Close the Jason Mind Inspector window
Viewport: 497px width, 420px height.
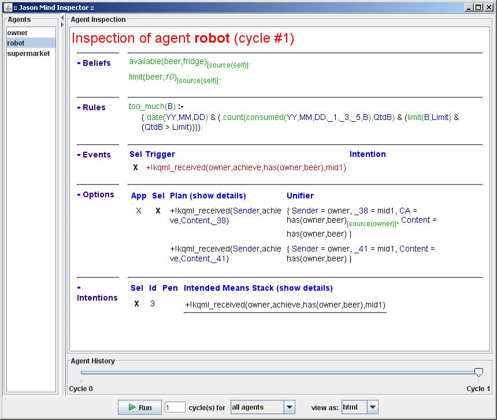(x=488, y=7)
